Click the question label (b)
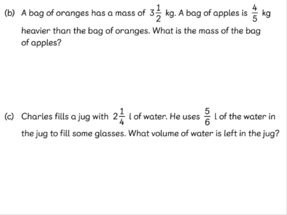Viewport: 287px width, 215px height. click(10, 13)
